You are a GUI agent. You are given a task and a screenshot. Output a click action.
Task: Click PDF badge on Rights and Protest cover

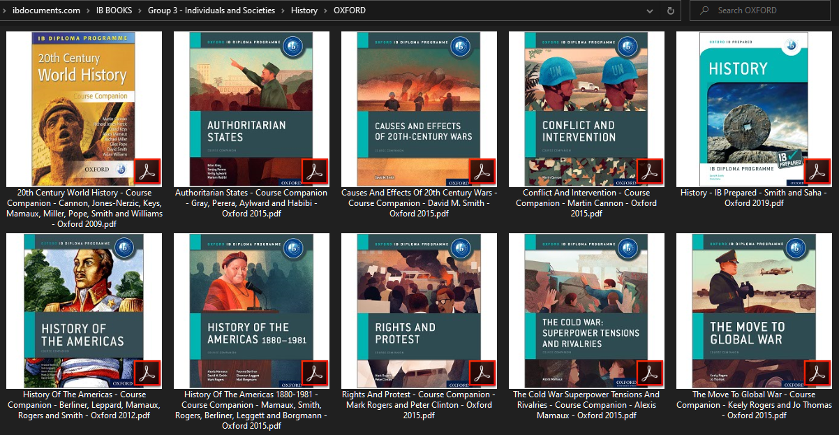click(x=482, y=374)
